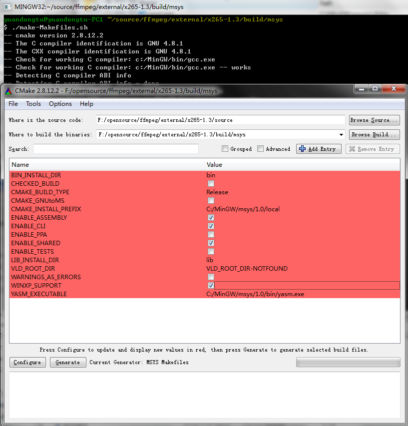Open the Tools menu
This screenshot has width=408, height=426.
33,103
